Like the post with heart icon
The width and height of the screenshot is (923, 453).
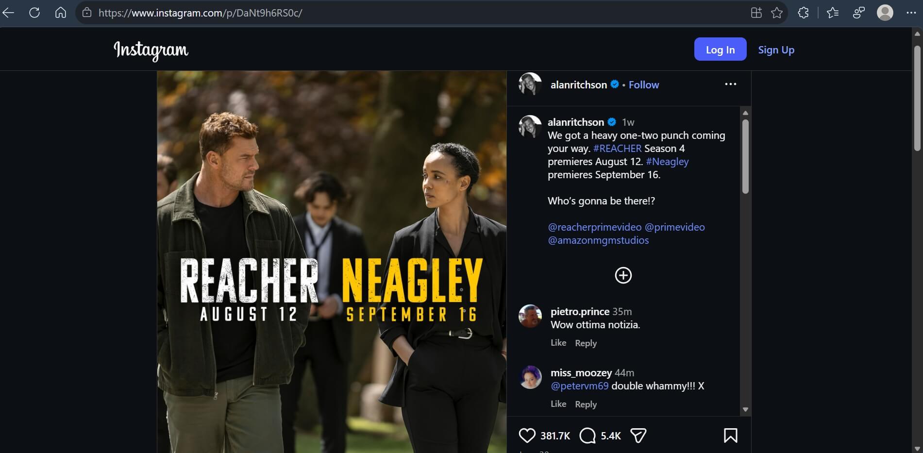[x=527, y=435]
